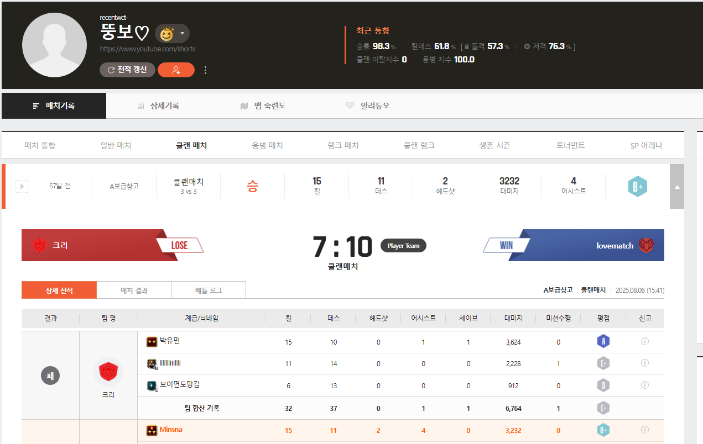Image resolution: width=703 pixels, height=444 pixels.
Task: Select the 랭크 매치 filter
Action: coord(343,146)
